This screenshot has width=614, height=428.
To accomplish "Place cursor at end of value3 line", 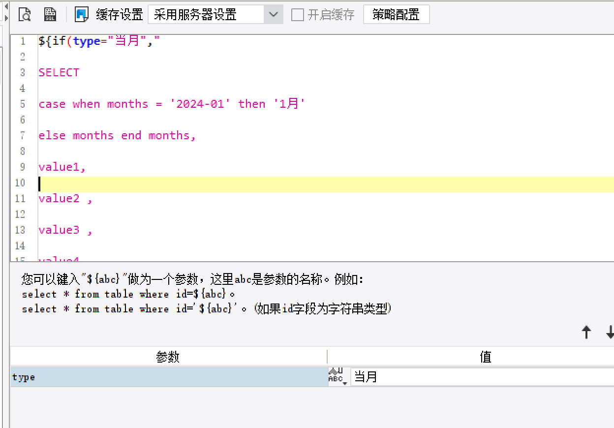I will (x=93, y=230).
